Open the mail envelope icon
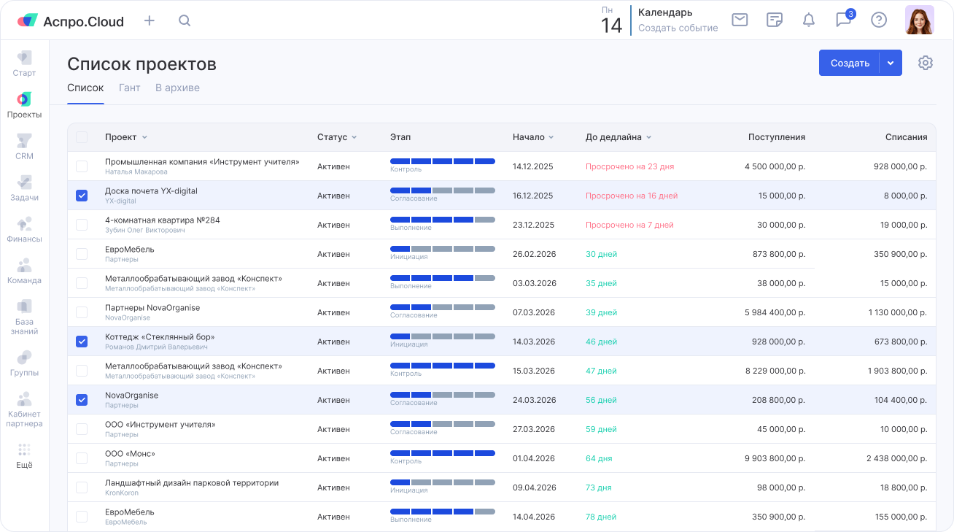The width and height of the screenshot is (954, 532). point(740,20)
